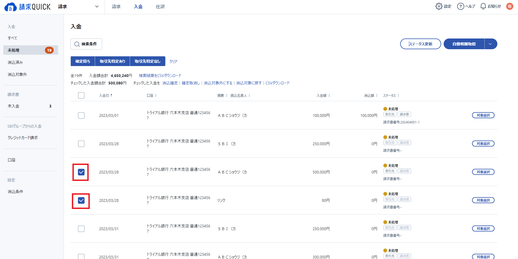Click the クリア filter link
The width and height of the screenshot is (518, 259).
[173, 62]
